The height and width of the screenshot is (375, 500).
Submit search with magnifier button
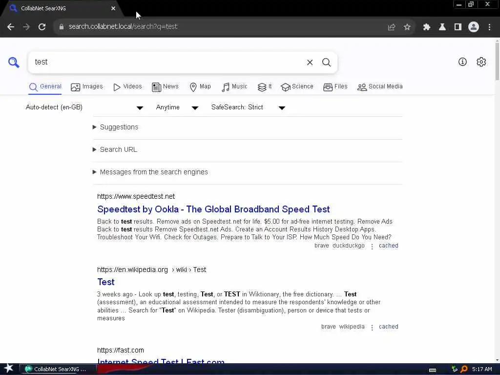pos(326,62)
